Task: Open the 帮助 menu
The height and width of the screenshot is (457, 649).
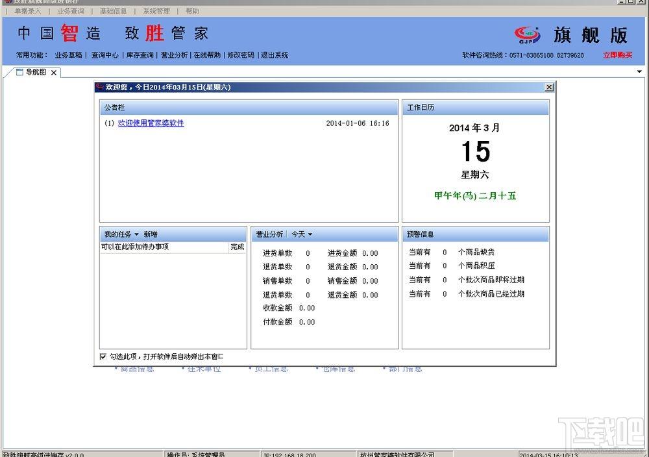Action: 192,11
